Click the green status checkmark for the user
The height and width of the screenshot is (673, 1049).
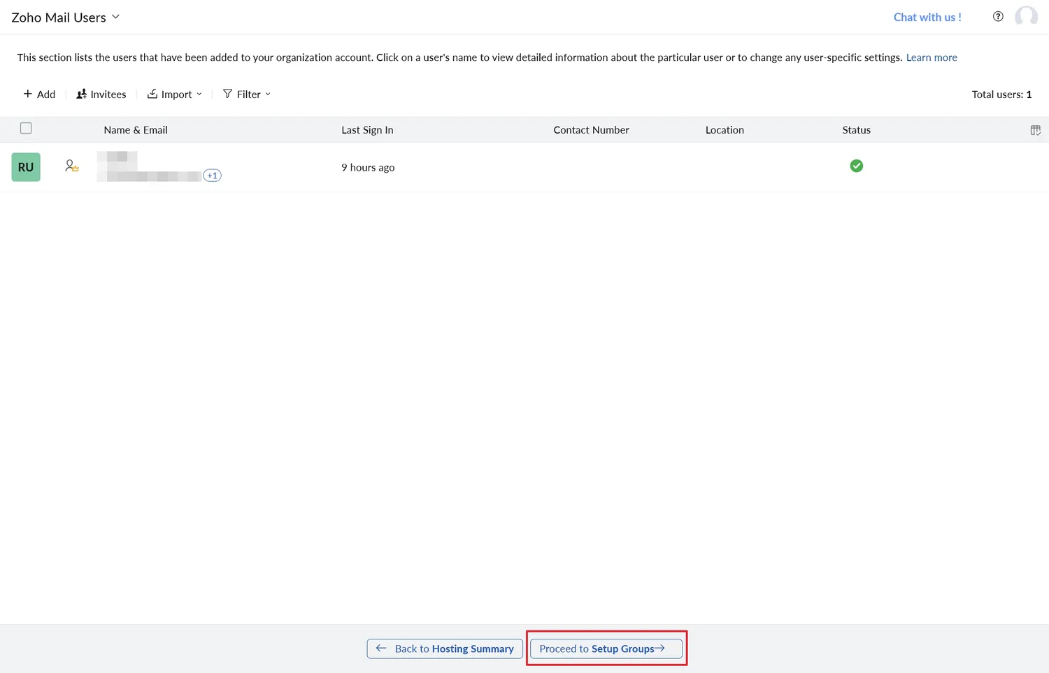856,166
